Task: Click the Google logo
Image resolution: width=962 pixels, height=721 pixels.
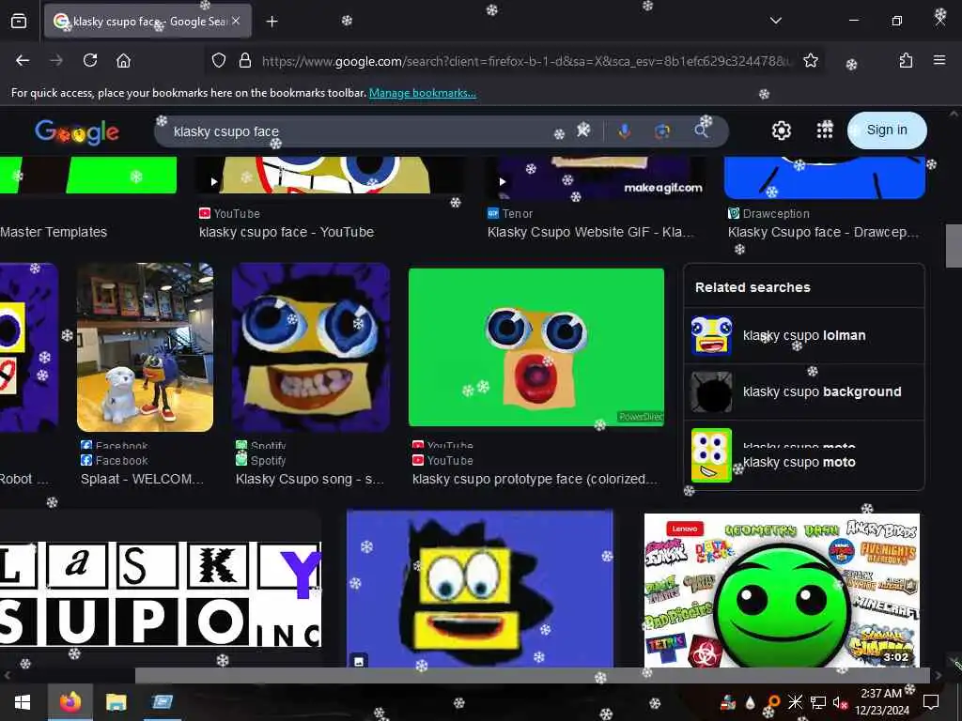Action: [x=77, y=131]
